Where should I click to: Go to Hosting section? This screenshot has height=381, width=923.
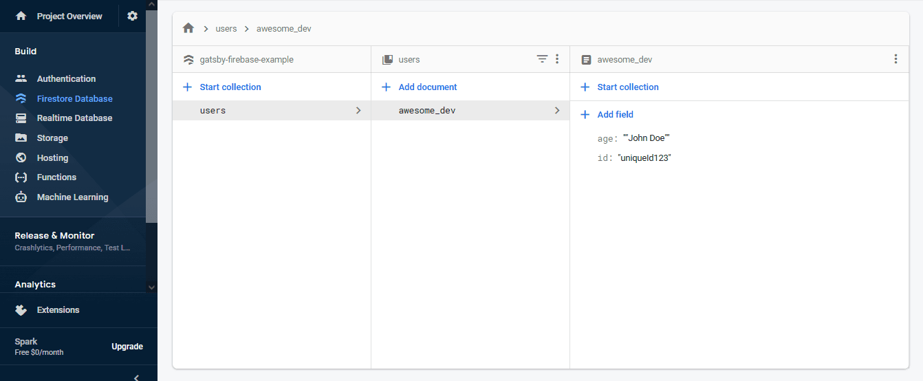[52, 157]
